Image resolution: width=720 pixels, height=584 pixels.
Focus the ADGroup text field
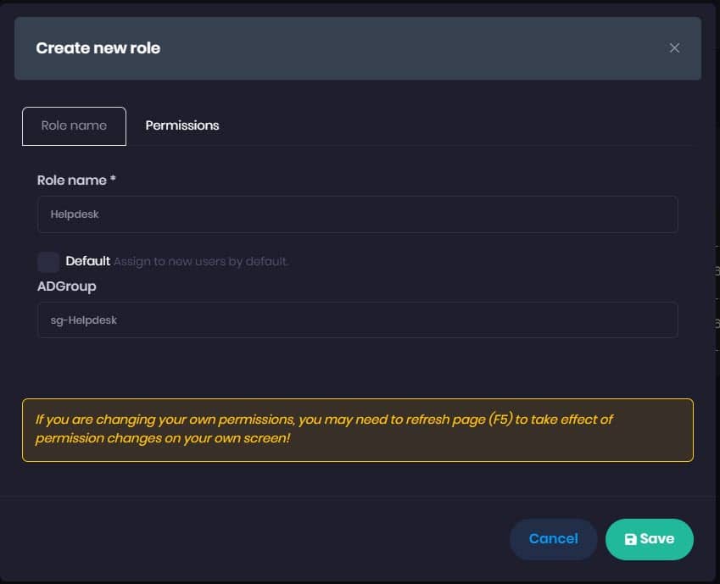click(357, 320)
